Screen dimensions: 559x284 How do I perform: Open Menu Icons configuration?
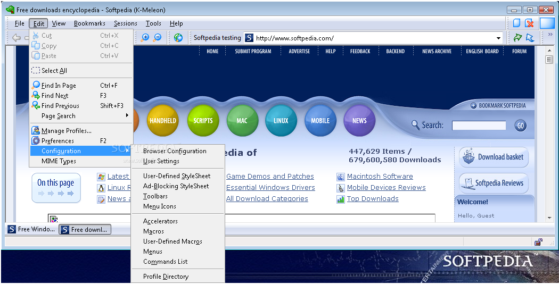(x=178, y=206)
